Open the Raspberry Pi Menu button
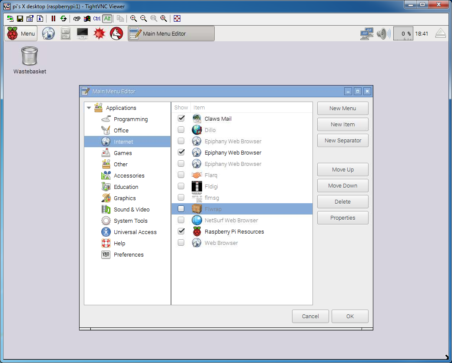Image resolution: width=452 pixels, height=363 pixels. click(x=21, y=34)
